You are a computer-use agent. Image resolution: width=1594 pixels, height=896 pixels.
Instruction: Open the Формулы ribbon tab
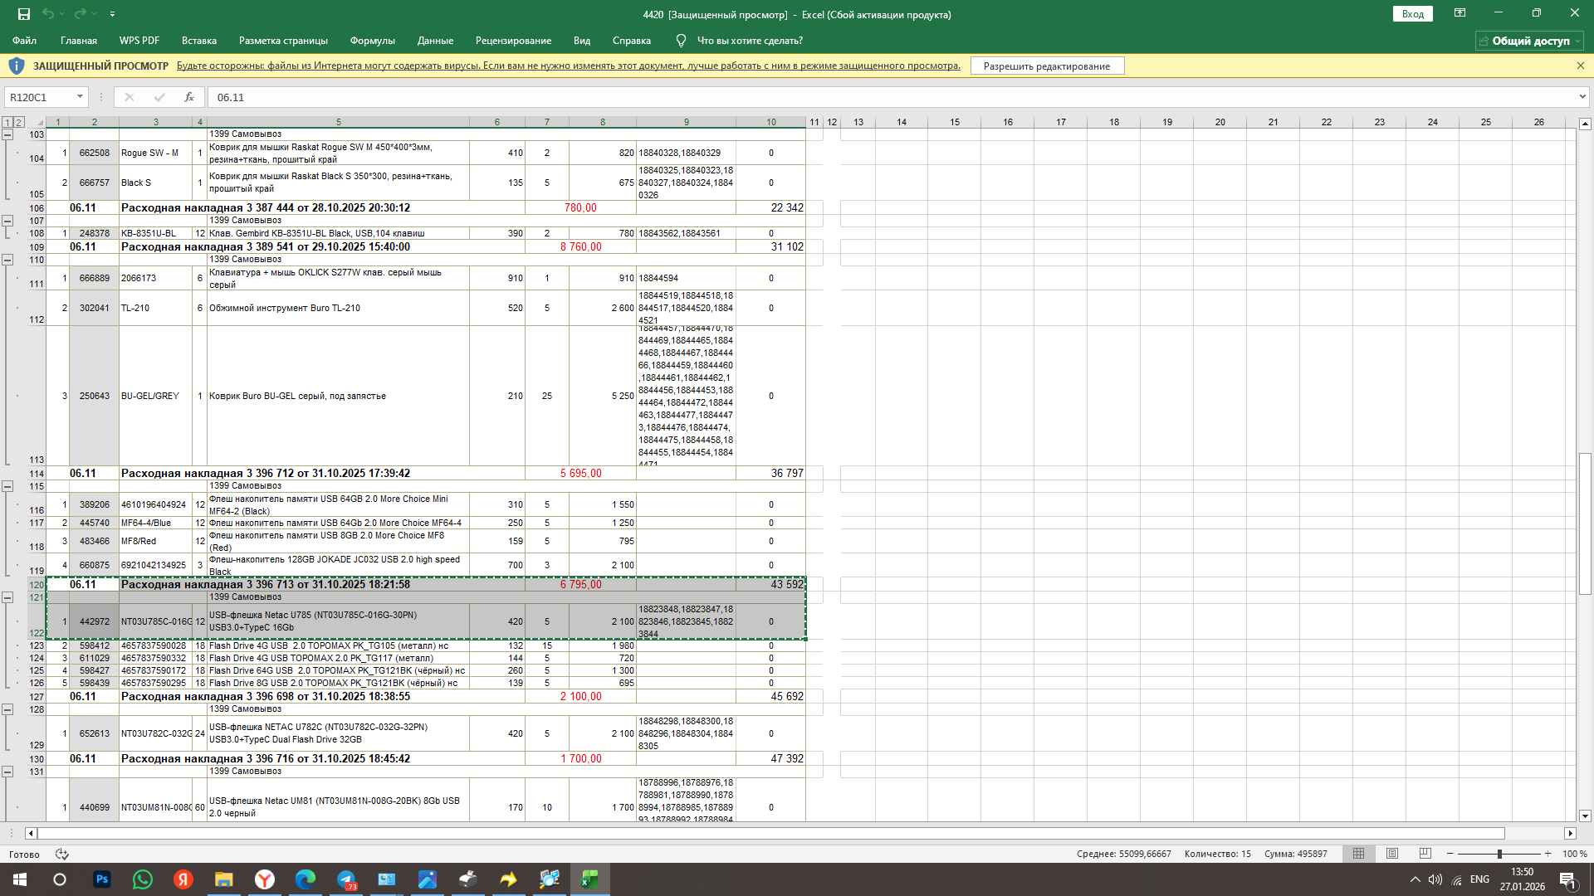click(x=372, y=41)
